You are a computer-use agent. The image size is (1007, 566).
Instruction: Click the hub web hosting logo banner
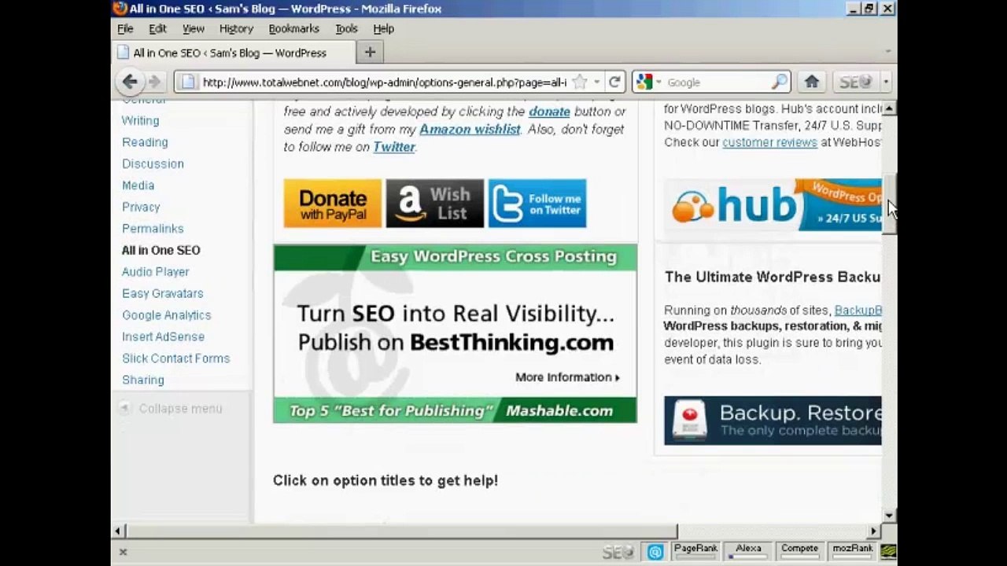773,204
